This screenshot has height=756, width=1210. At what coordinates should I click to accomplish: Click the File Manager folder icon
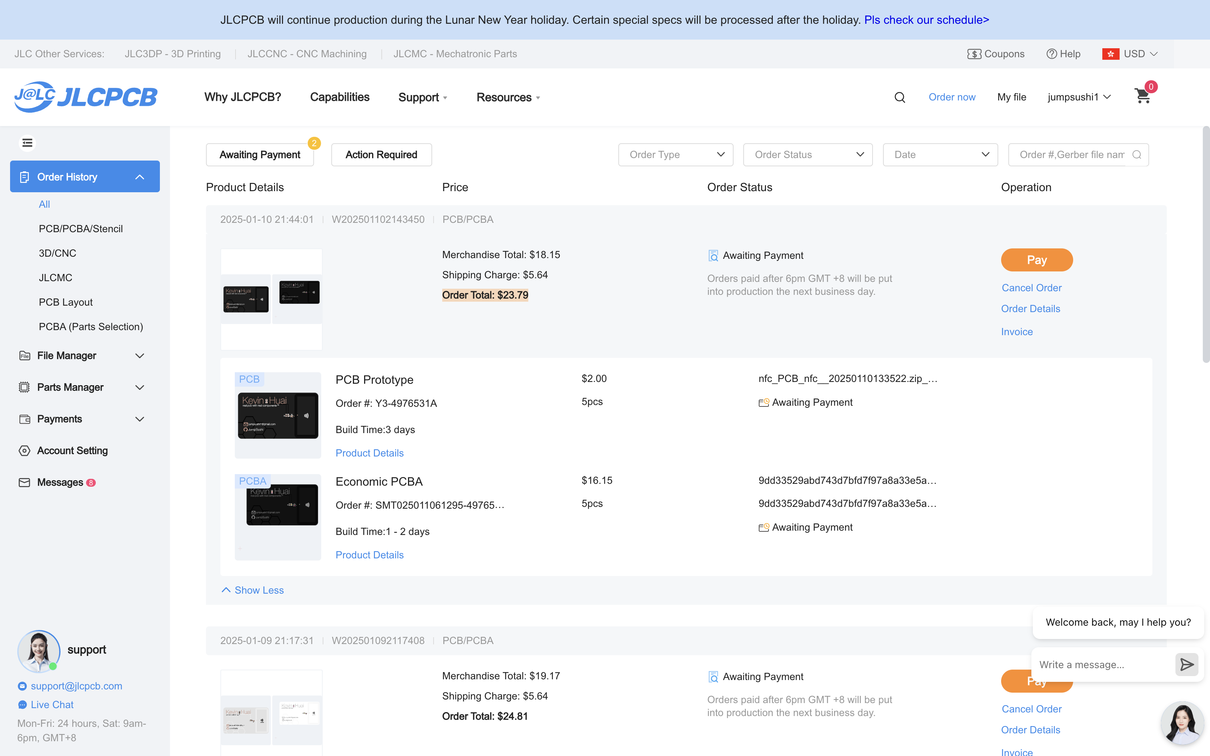tap(24, 356)
